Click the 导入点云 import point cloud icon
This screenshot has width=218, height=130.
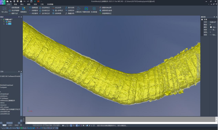pyautogui.click(x=4, y=10)
